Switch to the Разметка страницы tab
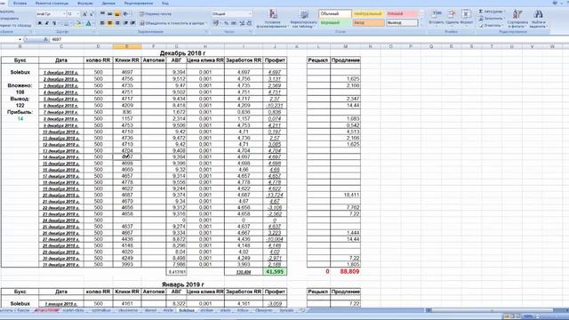This screenshot has width=569, height=320. (52, 3)
